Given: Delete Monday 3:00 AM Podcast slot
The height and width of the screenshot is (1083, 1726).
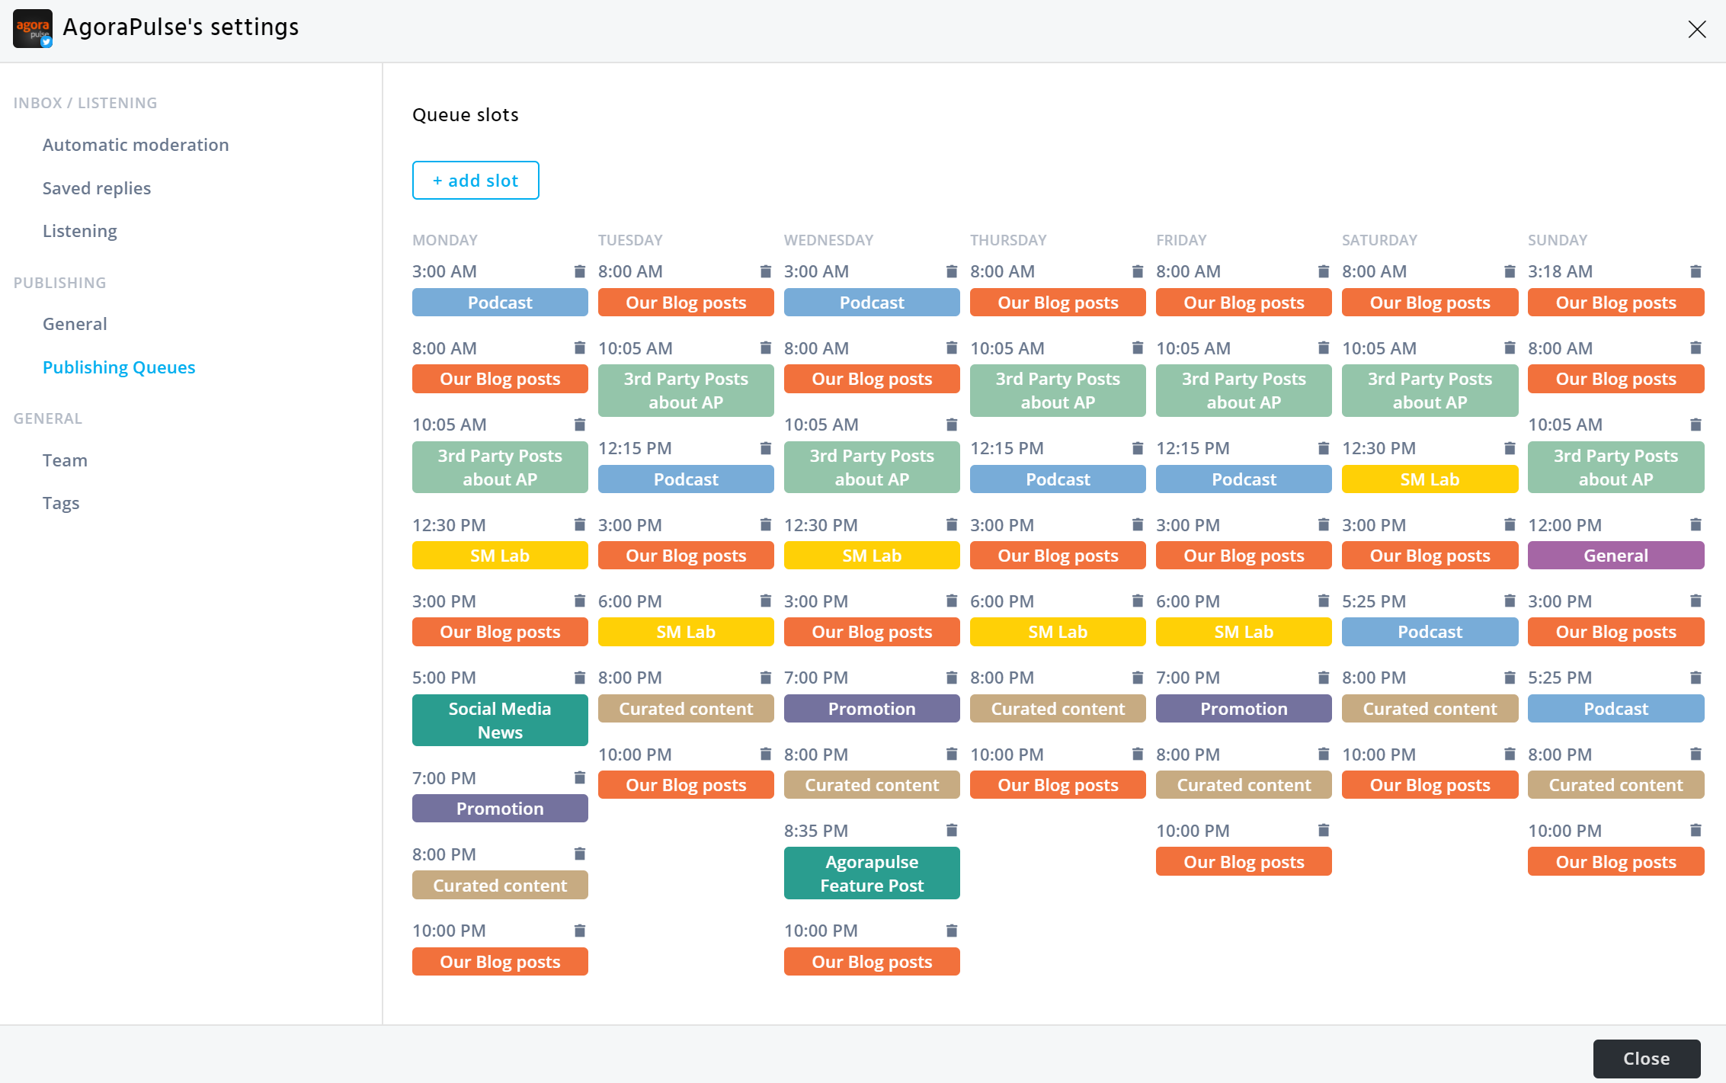Looking at the screenshot, I should pyautogui.click(x=579, y=271).
